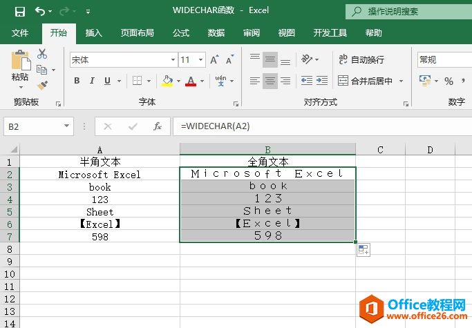Open the 剪贴板 dialog launcher
Viewport: 472px width, 328px height.
point(58,104)
